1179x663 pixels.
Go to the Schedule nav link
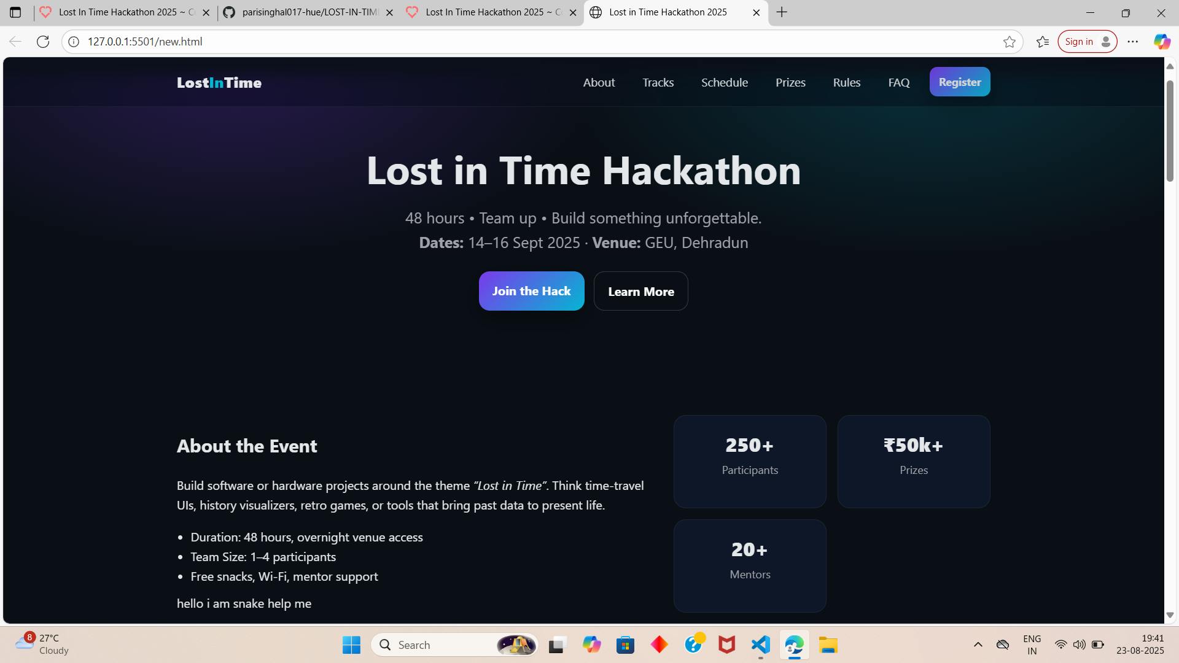pos(725,82)
